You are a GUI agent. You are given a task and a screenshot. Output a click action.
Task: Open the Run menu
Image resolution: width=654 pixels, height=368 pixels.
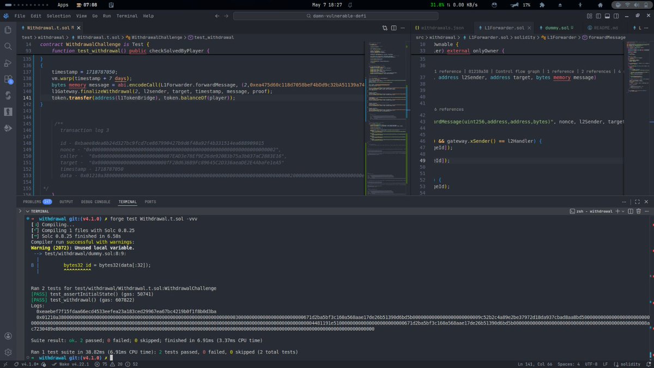[x=107, y=16]
